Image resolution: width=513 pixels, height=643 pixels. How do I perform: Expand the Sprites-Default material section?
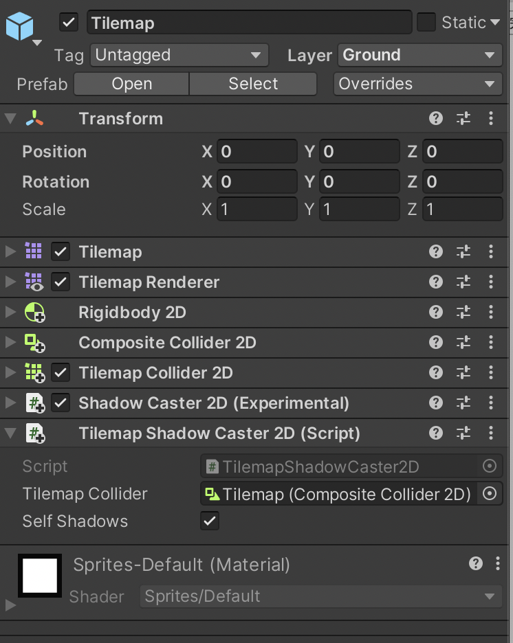[10, 605]
